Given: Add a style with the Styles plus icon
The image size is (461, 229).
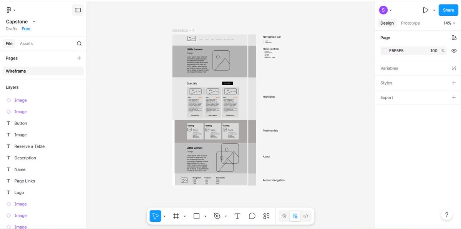Looking at the screenshot, I should [454, 83].
